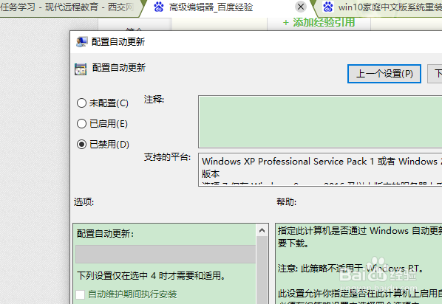Click the 配置自动更新 dialog title bar icon
The height and width of the screenshot is (304, 442).
pyautogui.click(x=82, y=41)
